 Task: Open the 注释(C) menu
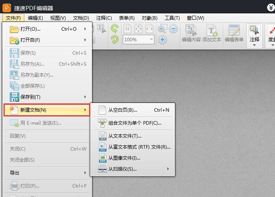104,18
